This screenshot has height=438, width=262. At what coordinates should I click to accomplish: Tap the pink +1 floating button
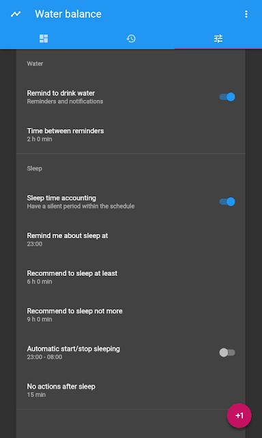tap(239, 415)
